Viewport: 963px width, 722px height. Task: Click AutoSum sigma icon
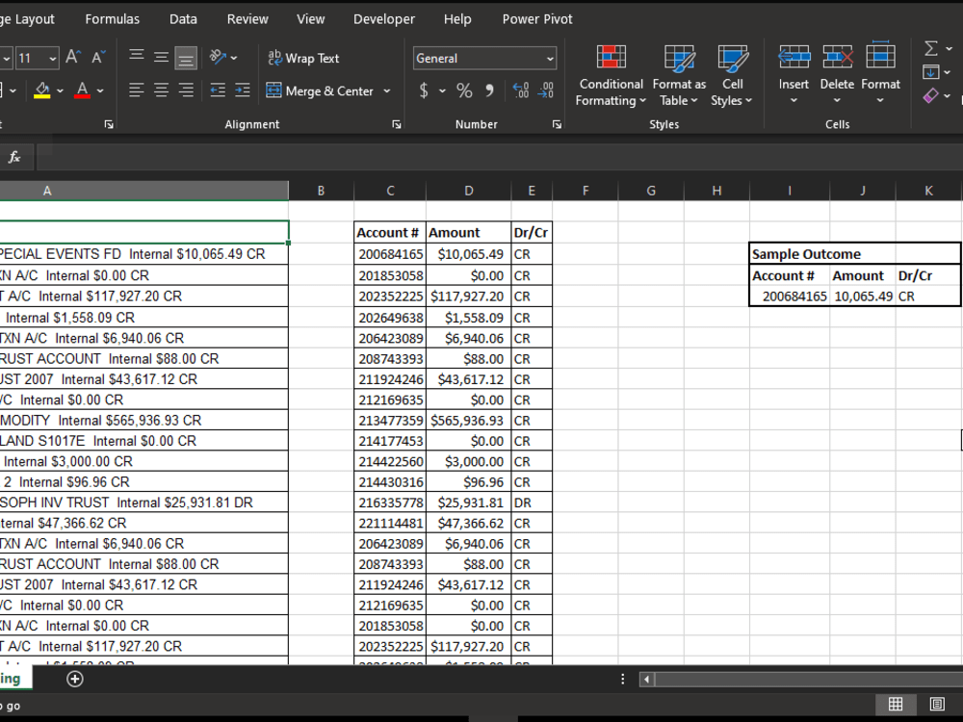931,48
